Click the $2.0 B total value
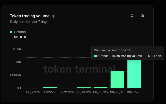The width and height of the screenshot is (166, 104). (x=20, y=37)
